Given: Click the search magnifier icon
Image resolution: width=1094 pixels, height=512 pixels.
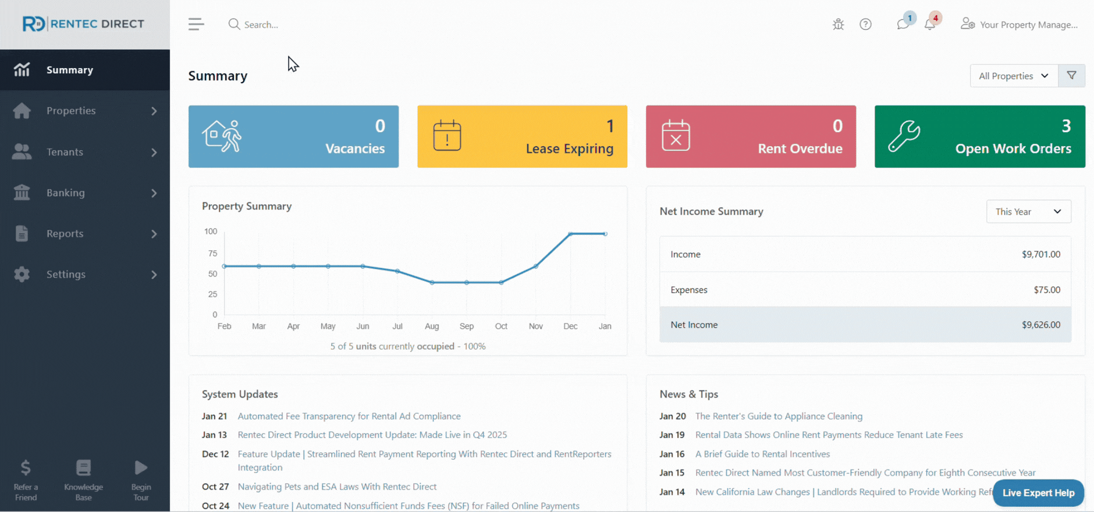Looking at the screenshot, I should click(234, 24).
